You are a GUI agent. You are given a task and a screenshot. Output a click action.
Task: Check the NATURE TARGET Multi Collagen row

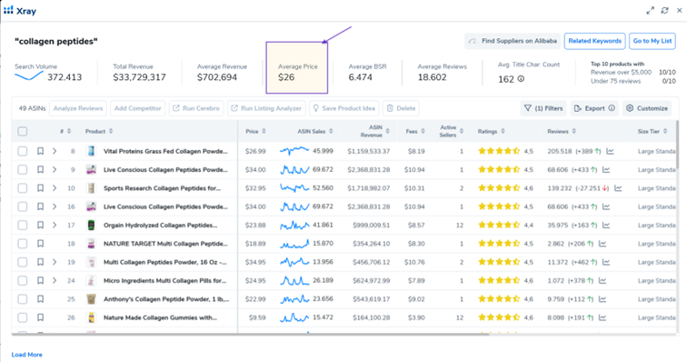point(23,244)
